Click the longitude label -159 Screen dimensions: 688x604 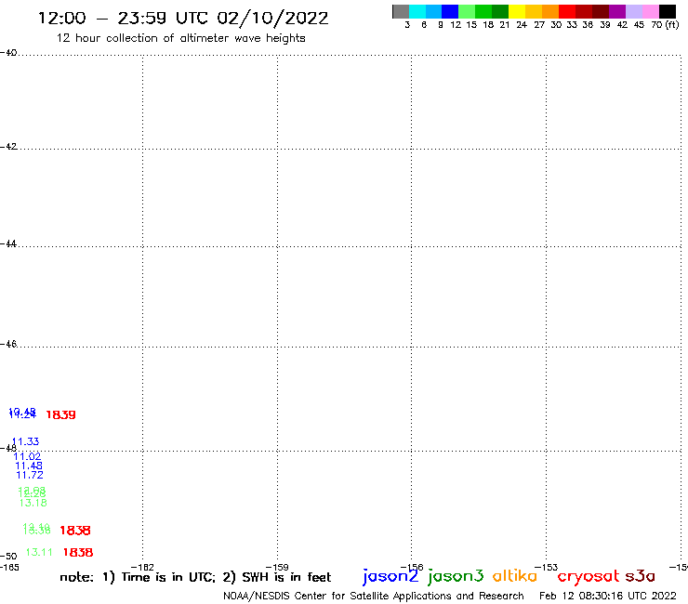point(277,567)
